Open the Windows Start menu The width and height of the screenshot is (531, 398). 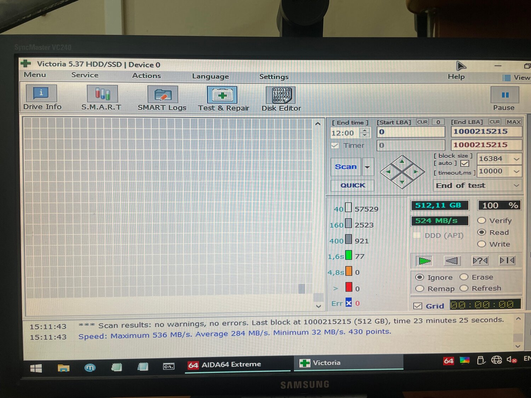pos(36,369)
